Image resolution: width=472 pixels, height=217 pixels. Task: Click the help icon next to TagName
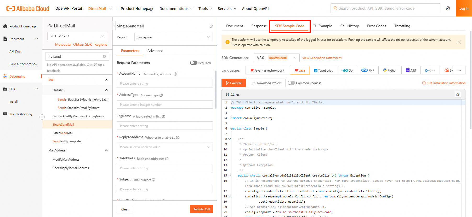(x=163, y=116)
